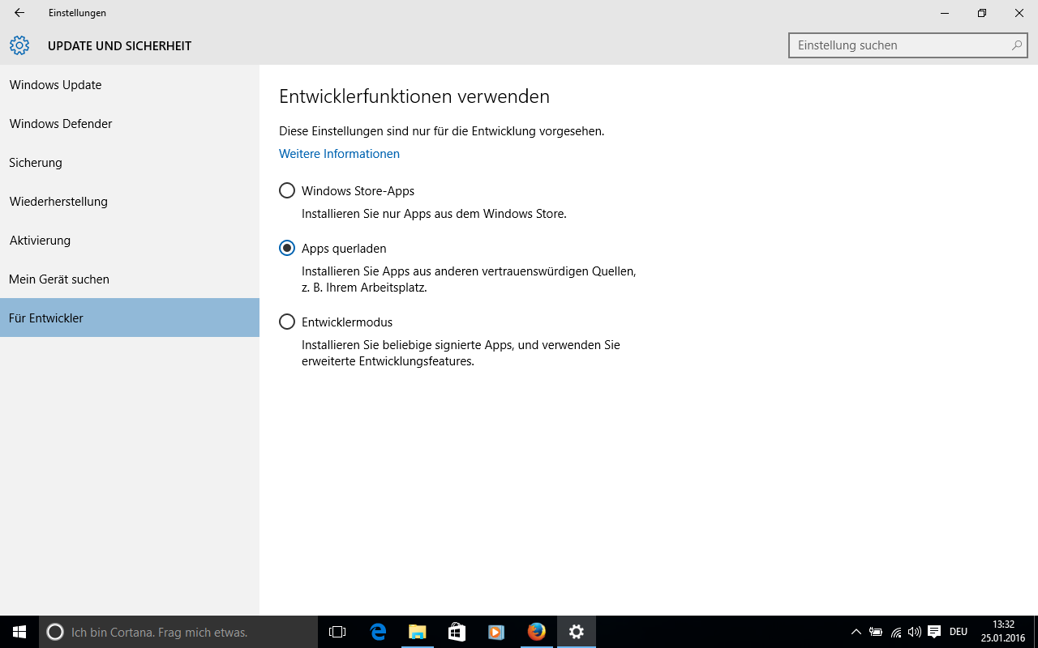1038x648 pixels.
Task: Close the Einstellungen window
Action: [1019, 13]
